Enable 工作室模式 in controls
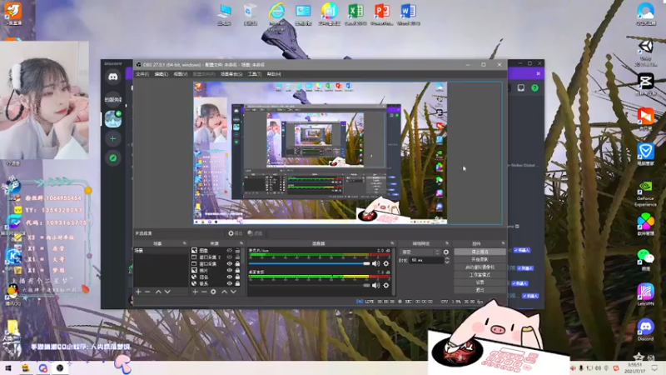 480,275
